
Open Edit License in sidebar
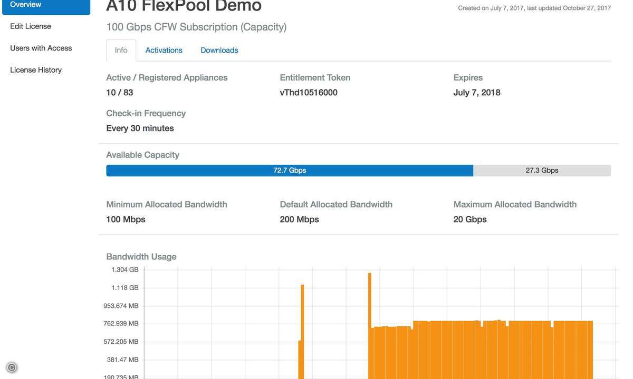tap(31, 26)
